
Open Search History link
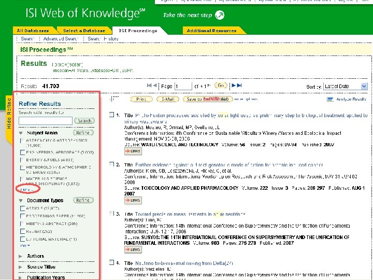pyautogui.click(x=103, y=38)
